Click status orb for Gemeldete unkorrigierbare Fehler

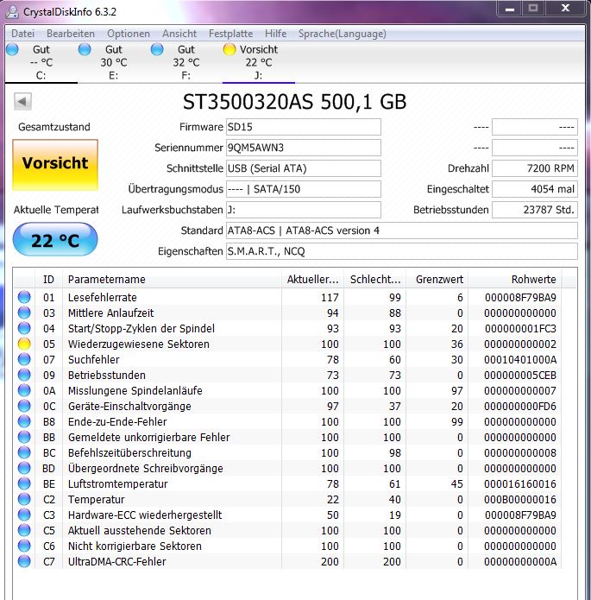(24, 437)
